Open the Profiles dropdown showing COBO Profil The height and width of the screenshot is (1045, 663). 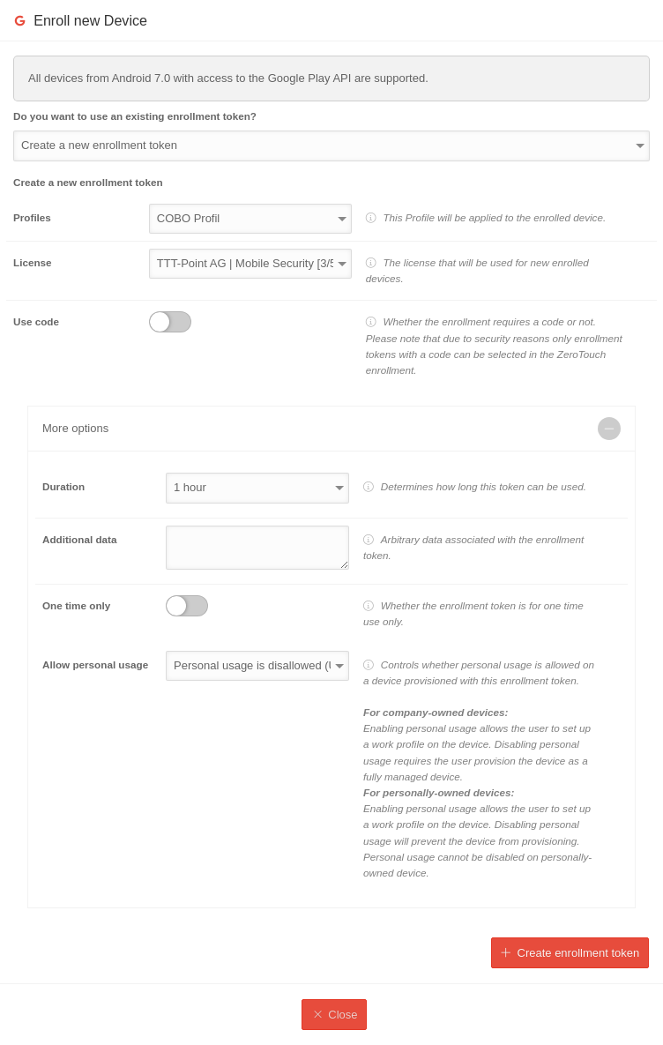coord(250,219)
